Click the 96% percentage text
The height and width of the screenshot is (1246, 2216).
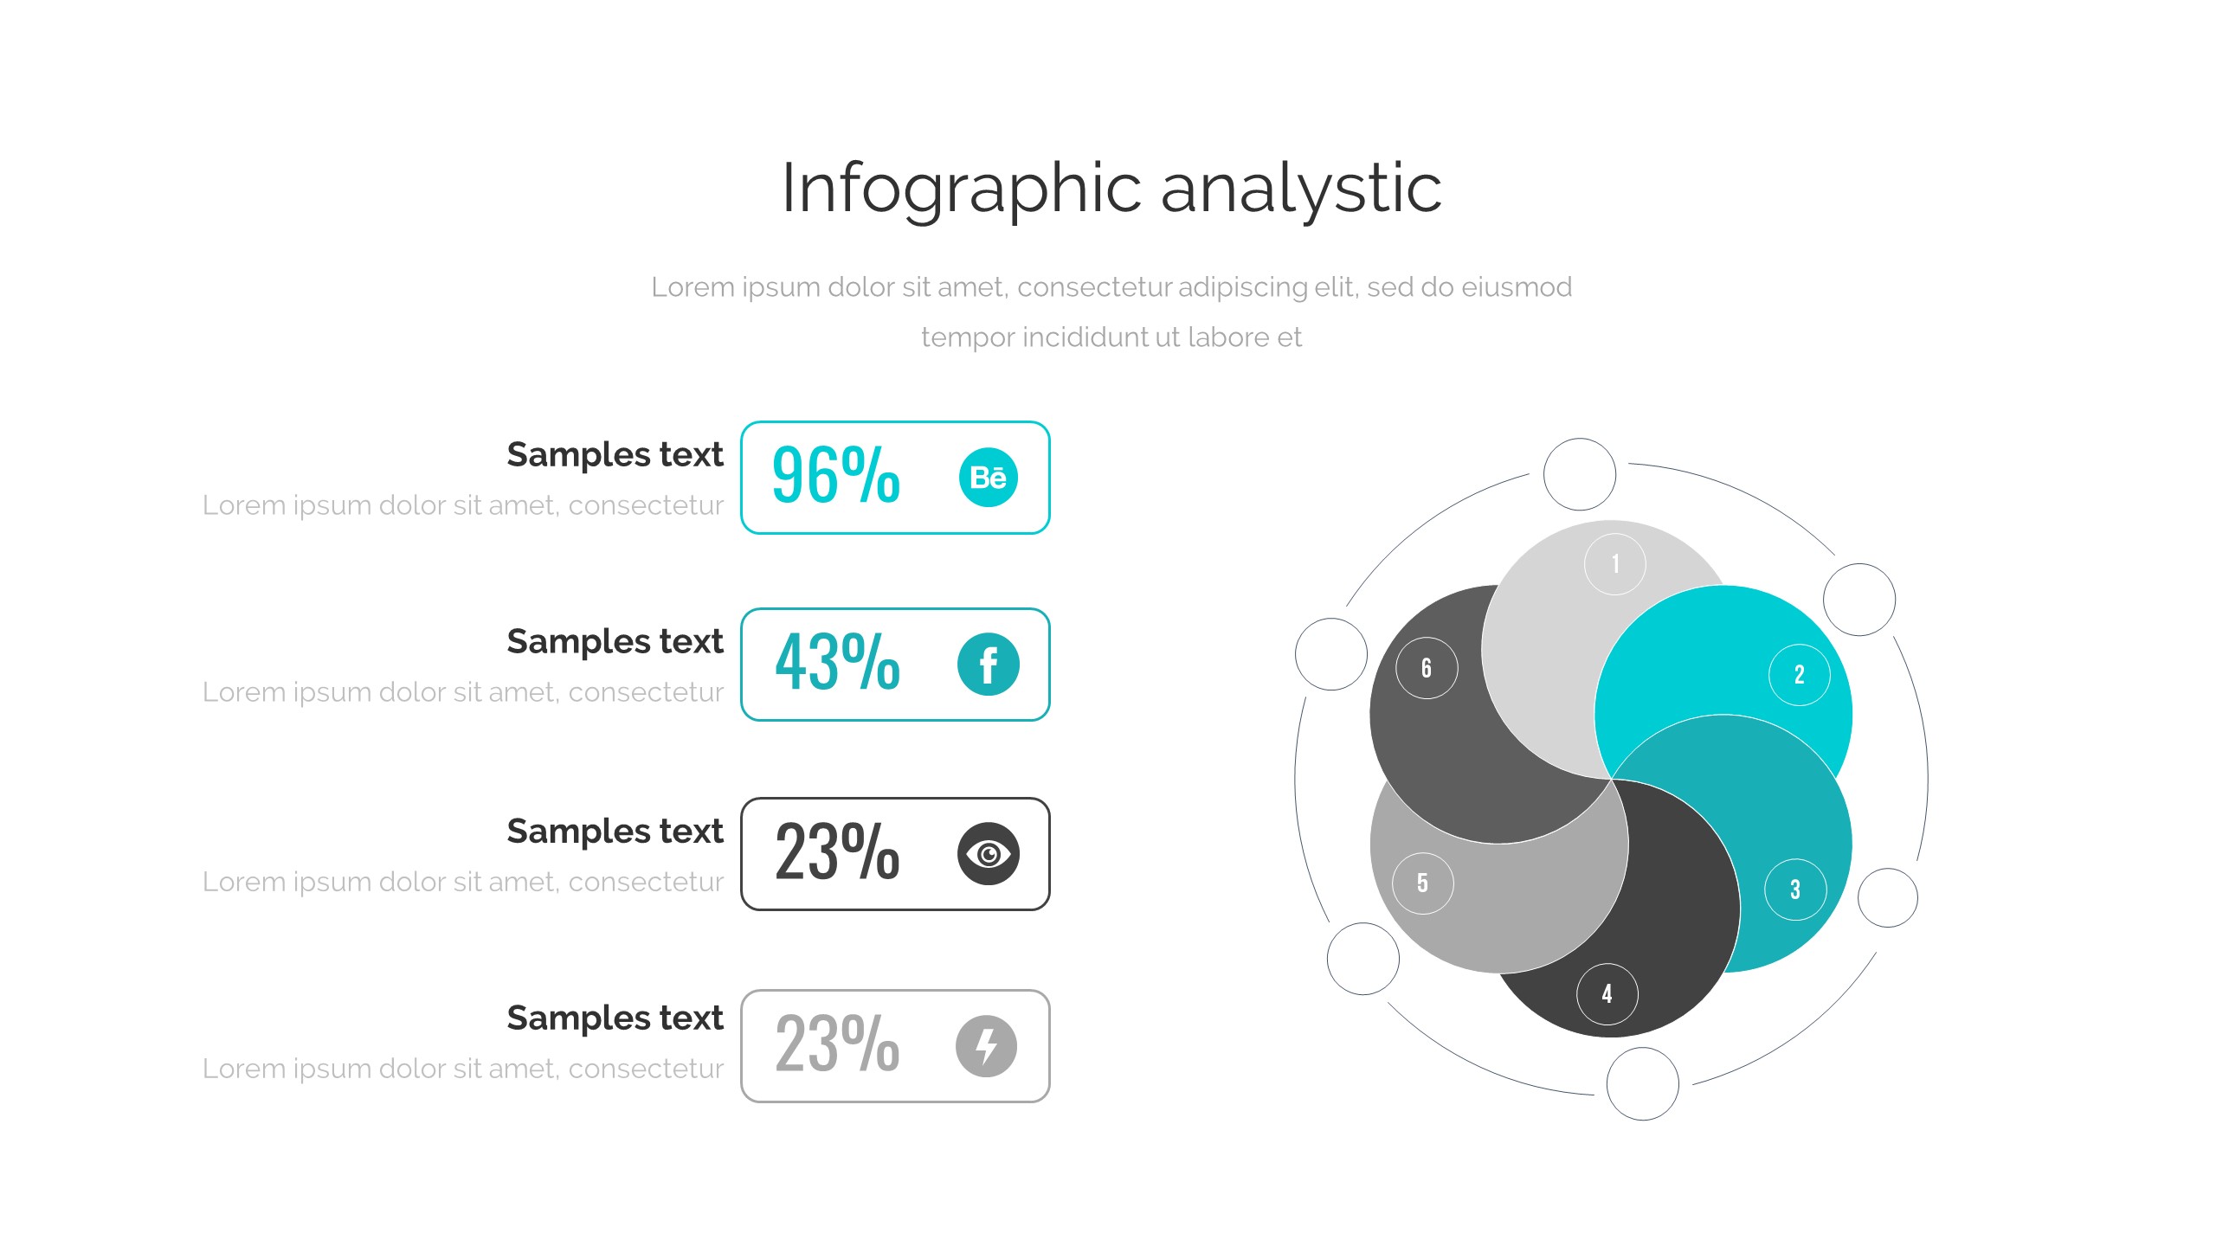pyautogui.click(x=836, y=476)
